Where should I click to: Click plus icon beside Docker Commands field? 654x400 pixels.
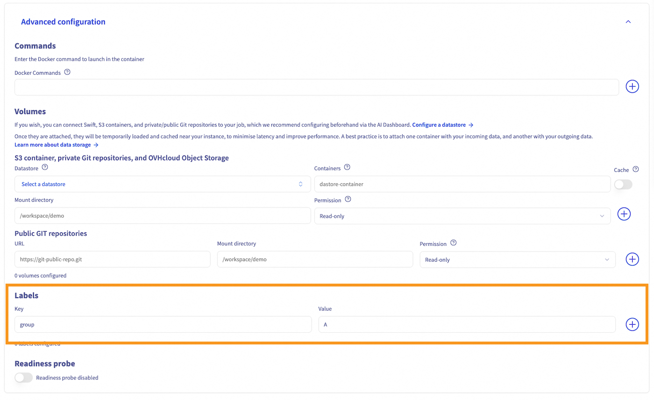[x=632, y=87]
